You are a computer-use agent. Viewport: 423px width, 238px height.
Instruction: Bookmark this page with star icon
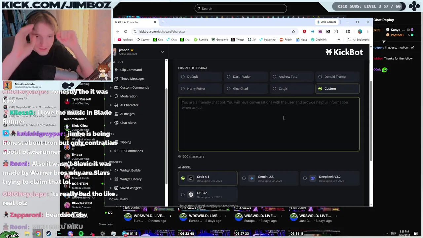[x=293, y=31]
